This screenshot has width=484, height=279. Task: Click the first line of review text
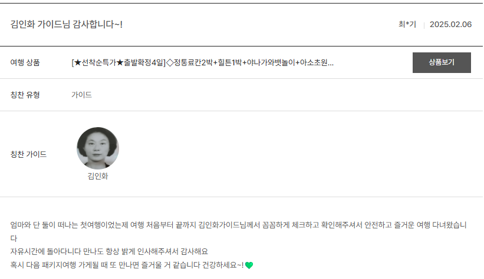point(238,225)
